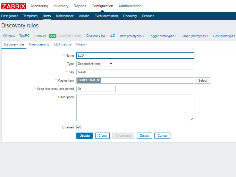
Task: Open the Configuration menu
Action: (102, 6)
